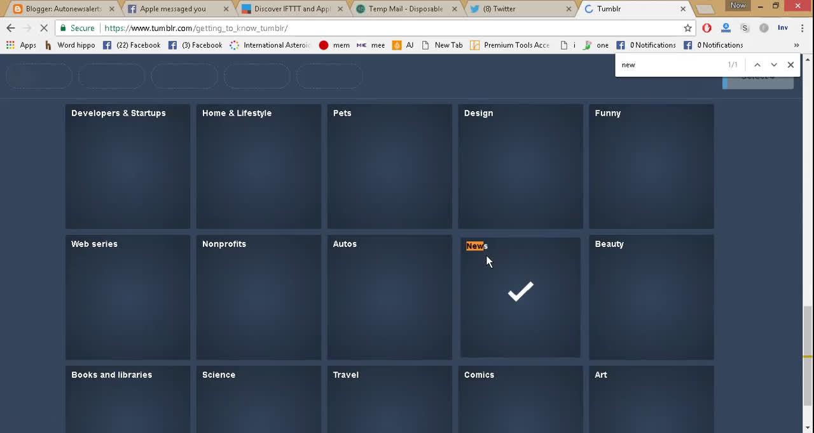814x433 pixels.
Task: Expand the hidden bookmarks overflow chevron
Action: [796, 45]
